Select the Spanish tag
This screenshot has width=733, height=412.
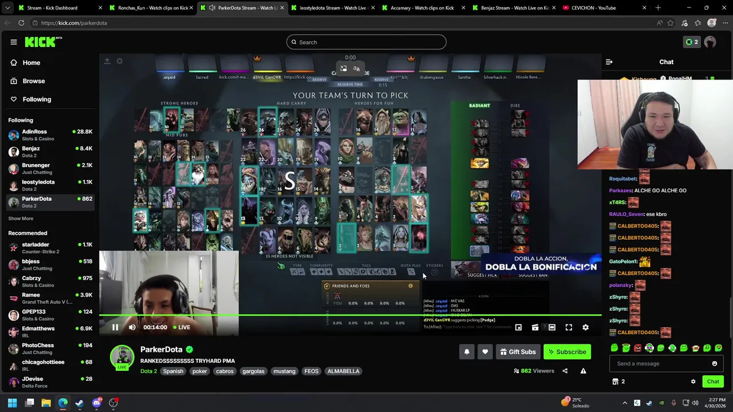(x=173, y=371)
